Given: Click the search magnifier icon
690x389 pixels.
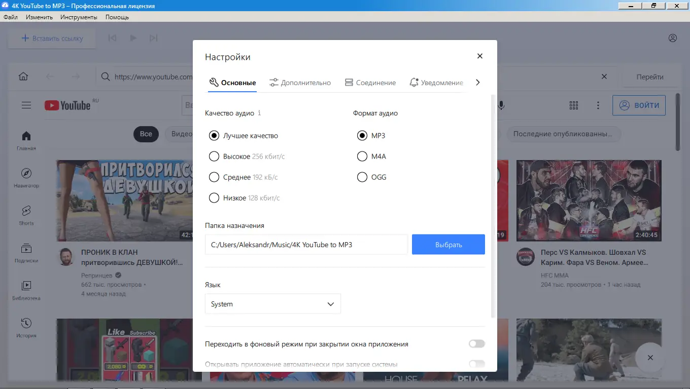Looking at the screenshot, I should tap(105, 76).
